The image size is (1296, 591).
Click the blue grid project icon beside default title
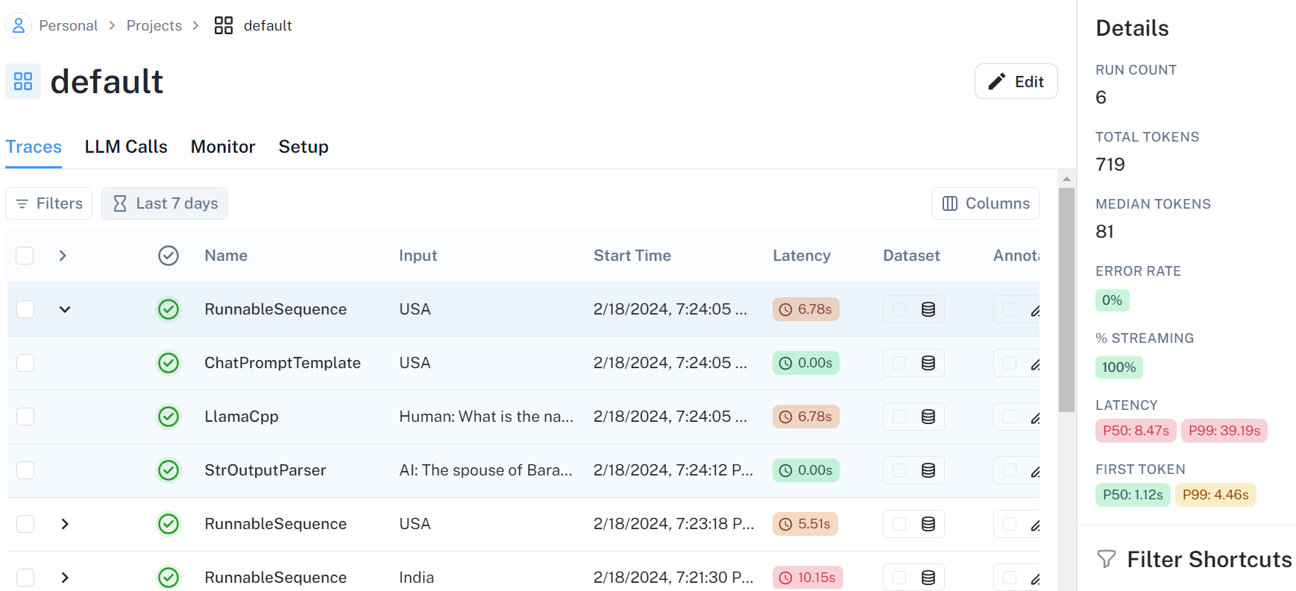pos(23,81)
